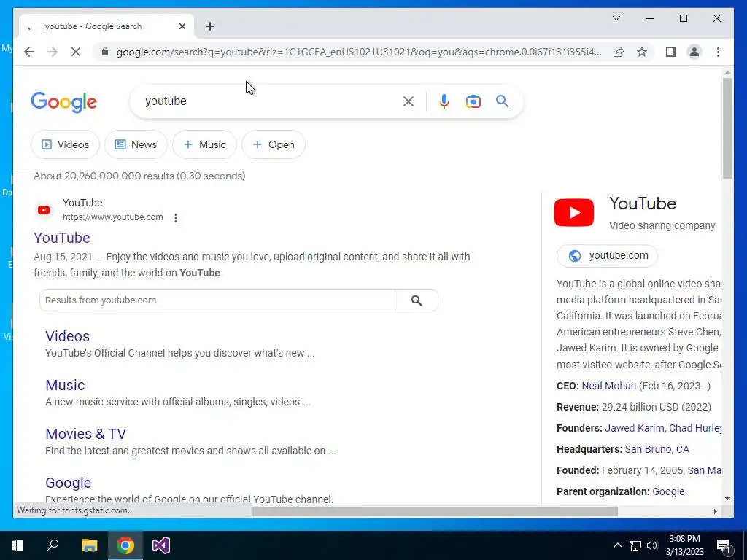Click the horizontal scrollbar thumb
Viewport: 747px width, 560px height.
(x=435, y=511)
